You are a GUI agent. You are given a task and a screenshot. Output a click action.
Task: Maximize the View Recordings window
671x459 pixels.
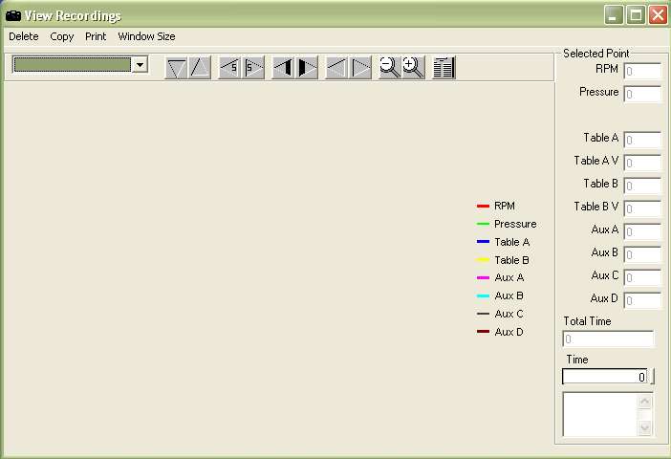636,16
